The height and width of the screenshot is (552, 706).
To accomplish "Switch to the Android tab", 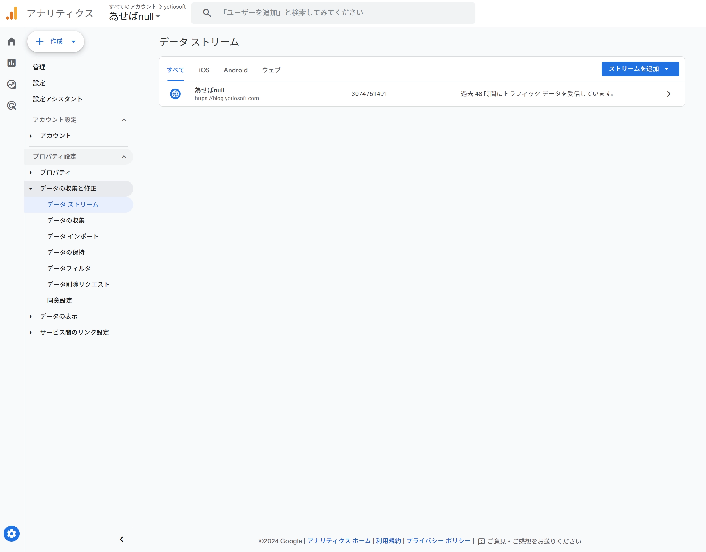I will (236, 70).
